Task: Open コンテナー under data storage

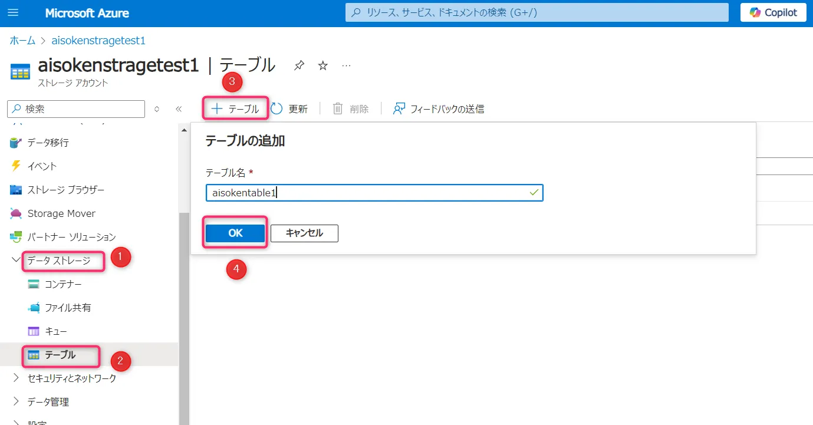Action: coord(64,284)
